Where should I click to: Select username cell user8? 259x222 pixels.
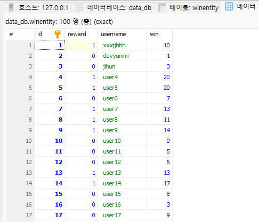tap(122, 119)
